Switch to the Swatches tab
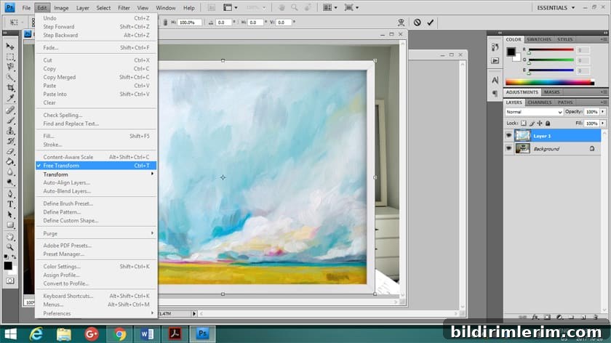This screenshot has width=611, height=343. (539, 39)
